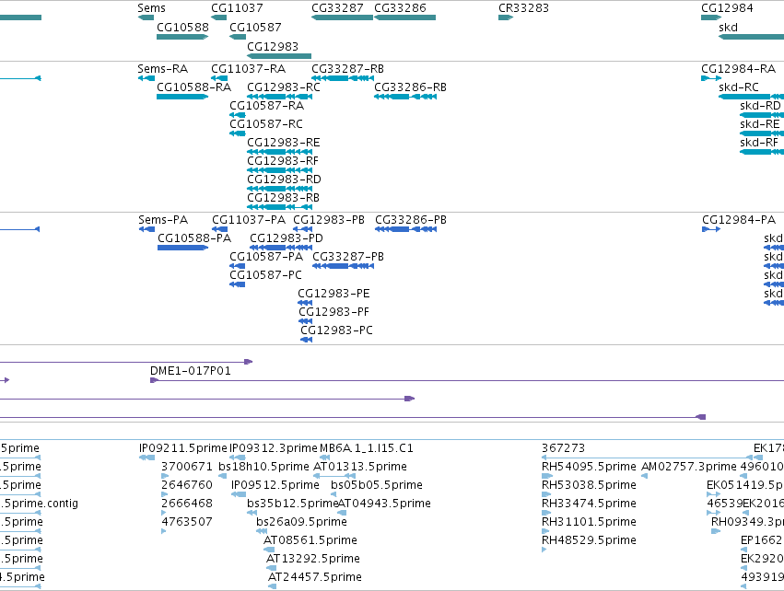Select EST IP09512.5prime
This screenshot has width=784, height=591.
(275, 485)
